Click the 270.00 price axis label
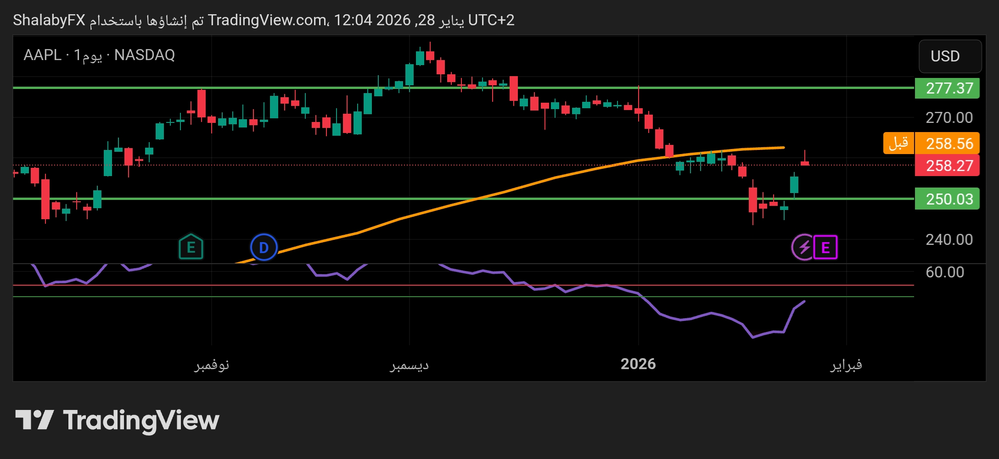The width and height of the screenshot is (999, 459). (948, 118)
